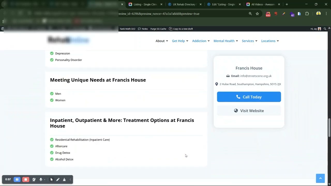The image size is (331, 186).
Task: Click the Residential Rehabilitation (Inpatient Care) text
Action: pyautogui.click(x=82, y=140)
